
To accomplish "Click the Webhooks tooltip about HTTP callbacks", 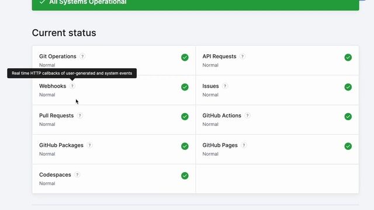I will 72,73.
